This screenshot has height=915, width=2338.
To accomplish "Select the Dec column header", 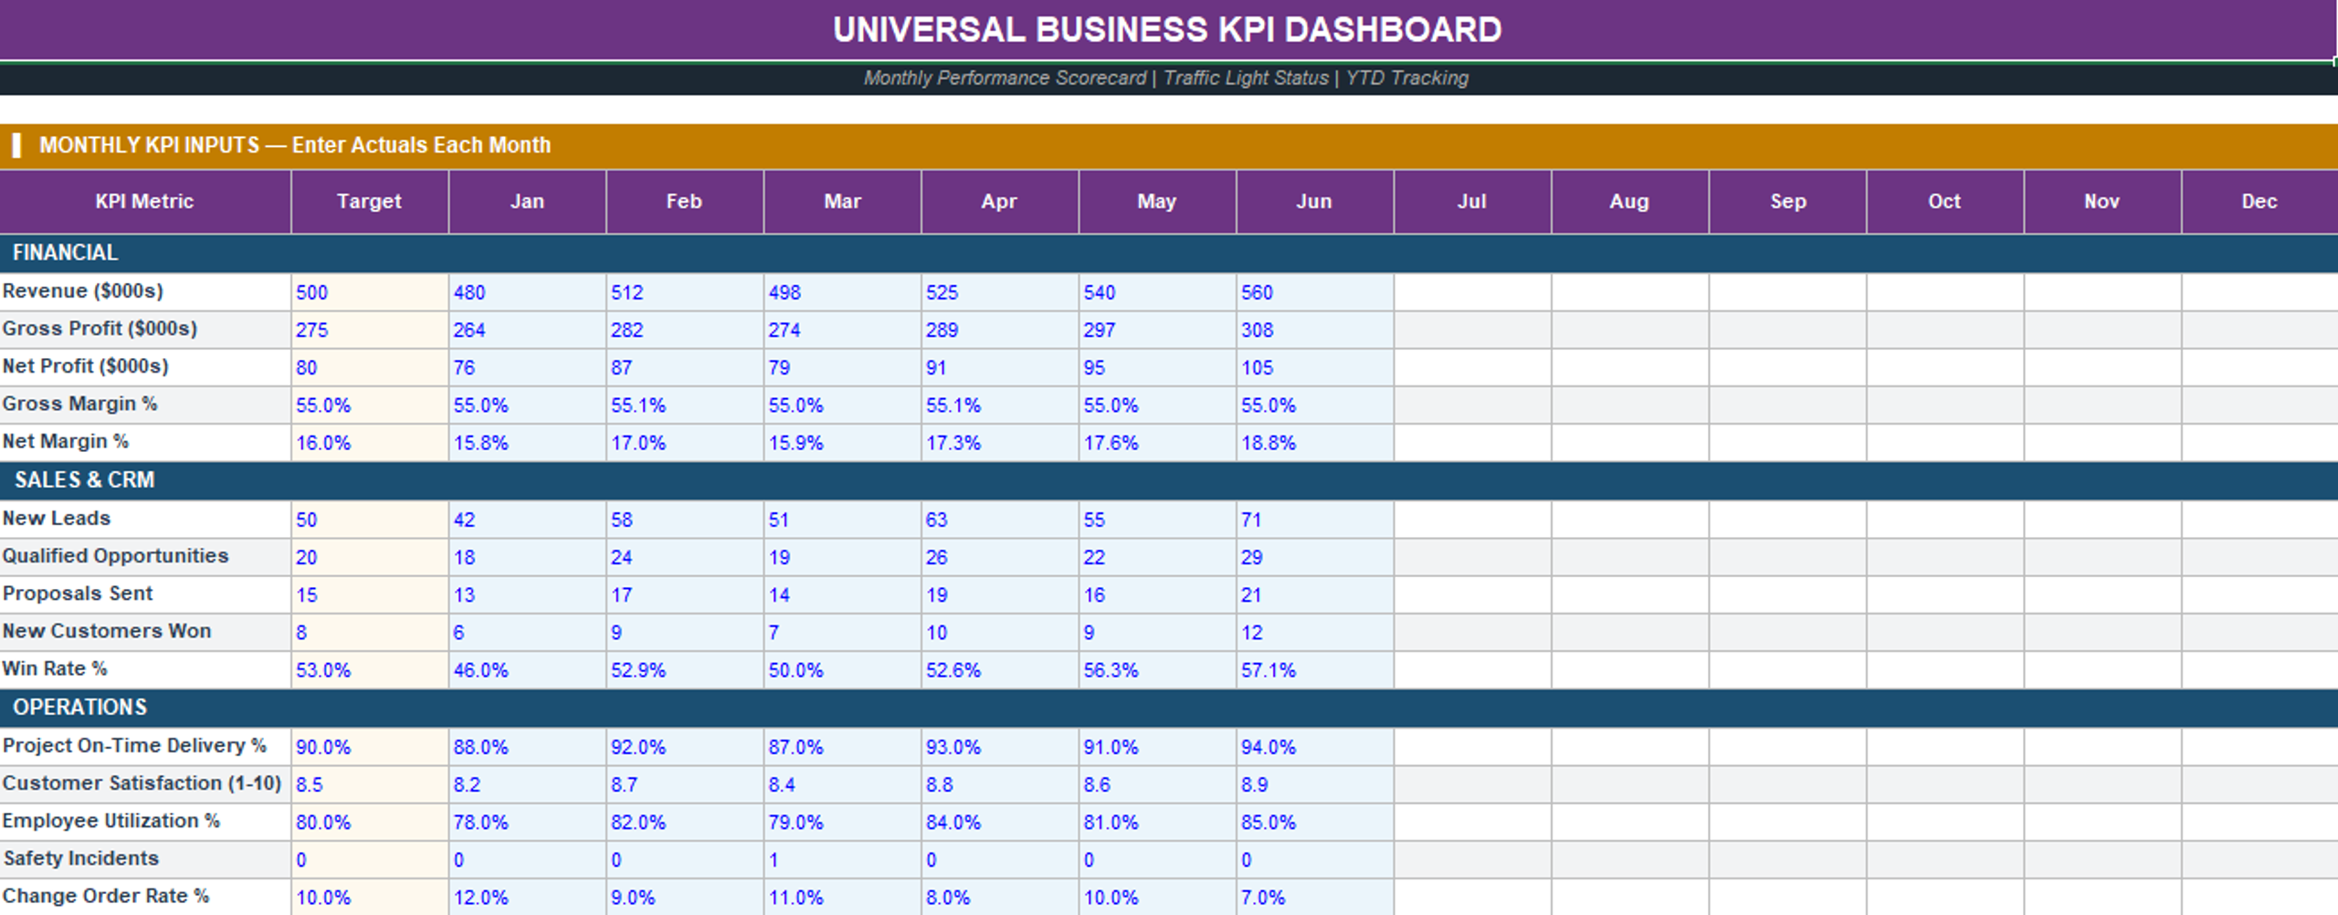I will point(2259,201).
